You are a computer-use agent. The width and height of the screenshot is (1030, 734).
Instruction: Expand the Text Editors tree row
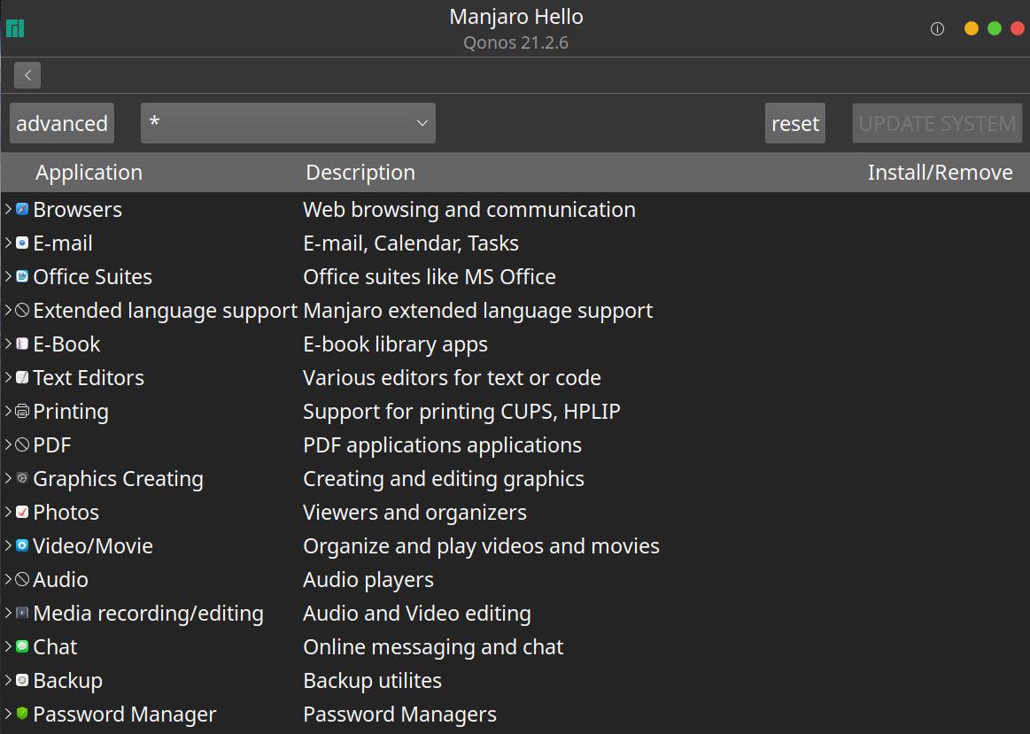[x=8, y=378]
